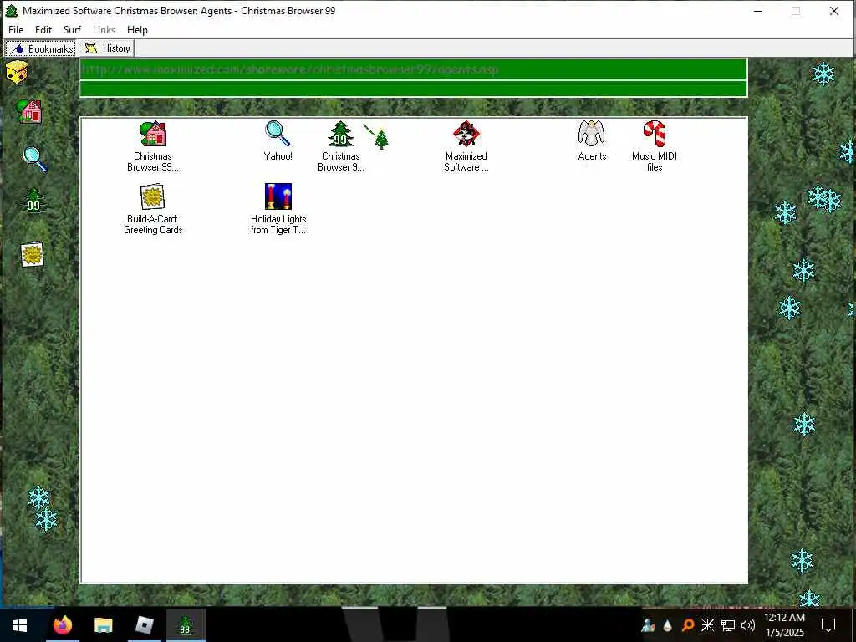Click the volume speaker tray icon
Screen dimensions: 856x642
click(x=748, y=625)
